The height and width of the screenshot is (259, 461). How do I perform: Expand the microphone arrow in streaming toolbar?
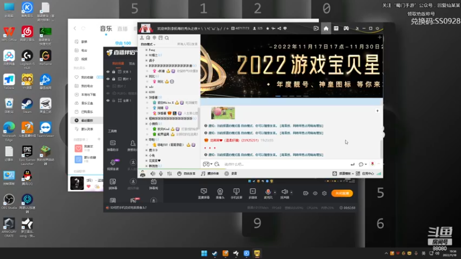tap(275, 192)
